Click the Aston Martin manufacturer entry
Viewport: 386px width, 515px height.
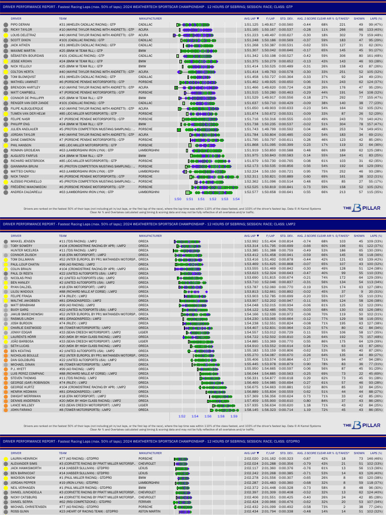[149, 511]
